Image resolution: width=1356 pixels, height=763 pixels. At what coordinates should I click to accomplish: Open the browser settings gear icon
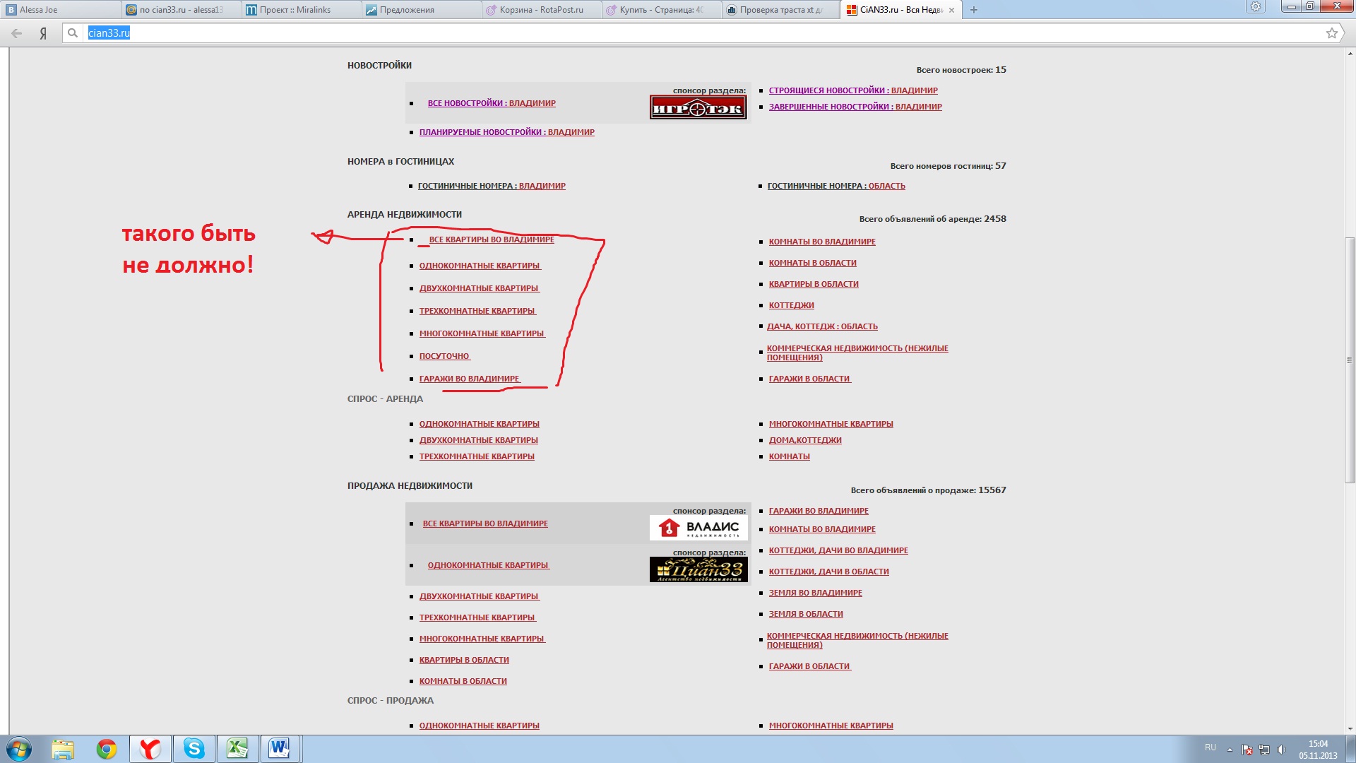point(1255,7)
